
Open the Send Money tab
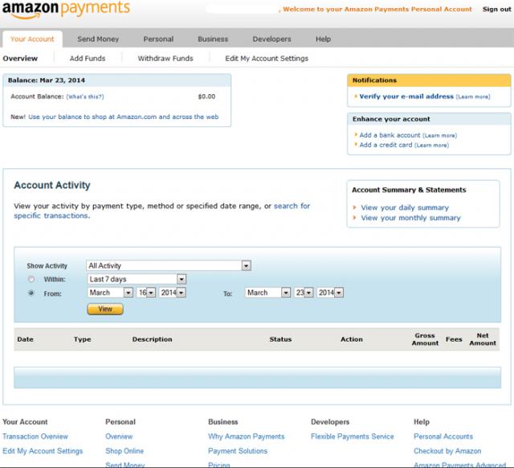click(x=98, y=39)
